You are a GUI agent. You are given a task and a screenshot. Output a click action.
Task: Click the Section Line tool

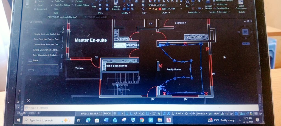tap(220, 4)
